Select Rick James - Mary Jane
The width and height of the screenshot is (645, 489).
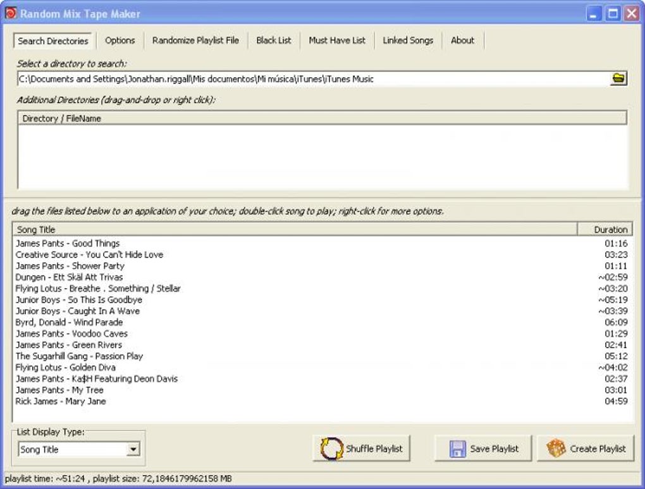point(322,401)
